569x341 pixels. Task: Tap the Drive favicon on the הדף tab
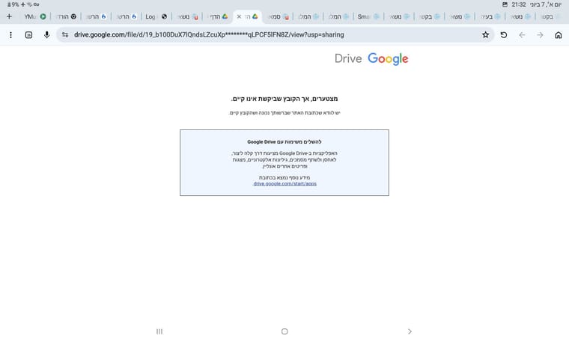click(225, 16)
